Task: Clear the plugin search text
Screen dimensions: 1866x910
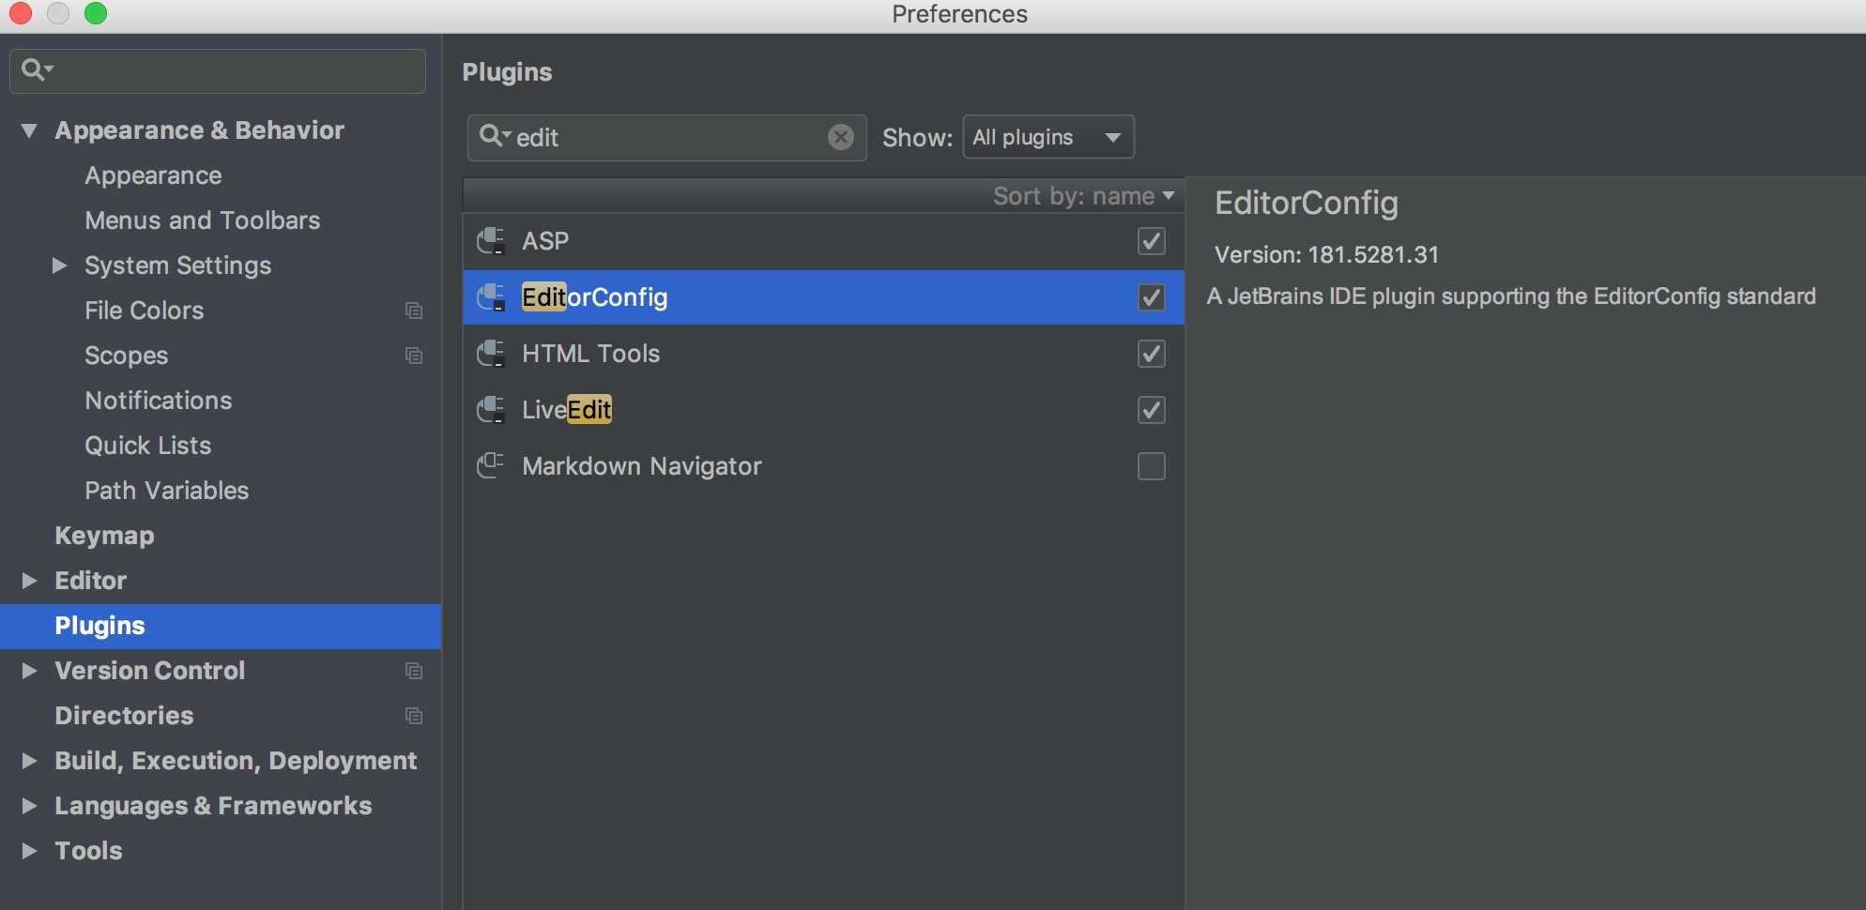Action: pyautogui.click(x=840, y=138)
